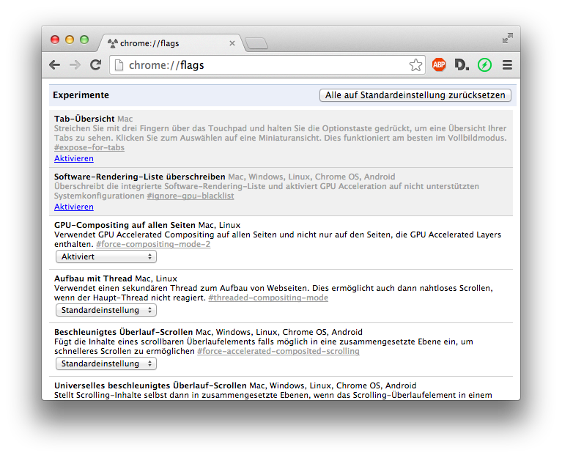The height and width of the screenshot is (458, 562).
Task: Open the Beschleunigtes Überlauf-Scrollen dropdown
Action: [106, 363]
